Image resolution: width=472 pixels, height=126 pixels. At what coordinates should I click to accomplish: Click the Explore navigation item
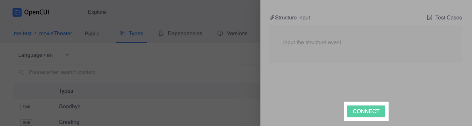(x=97, y=12)
